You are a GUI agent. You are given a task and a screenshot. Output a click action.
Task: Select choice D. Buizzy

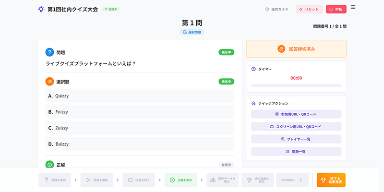(x=140, y=144)
